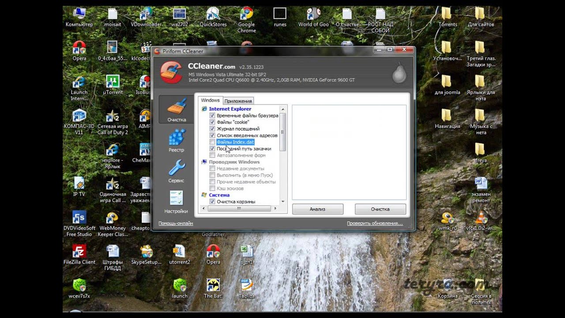565x318 pixels.
Task: Uncheck Временные файлы браузера
Action: (212, 115)
